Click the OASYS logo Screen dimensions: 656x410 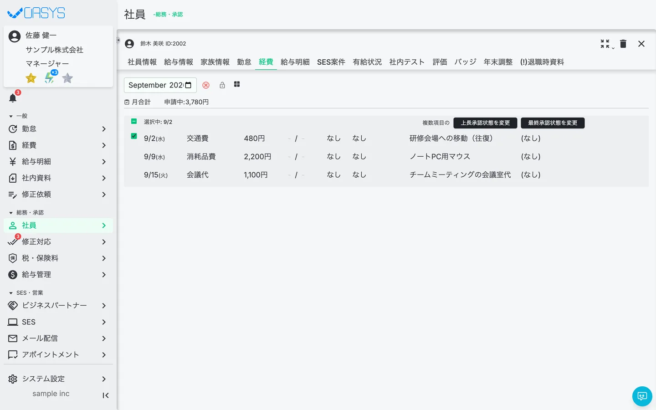point(36,13)
